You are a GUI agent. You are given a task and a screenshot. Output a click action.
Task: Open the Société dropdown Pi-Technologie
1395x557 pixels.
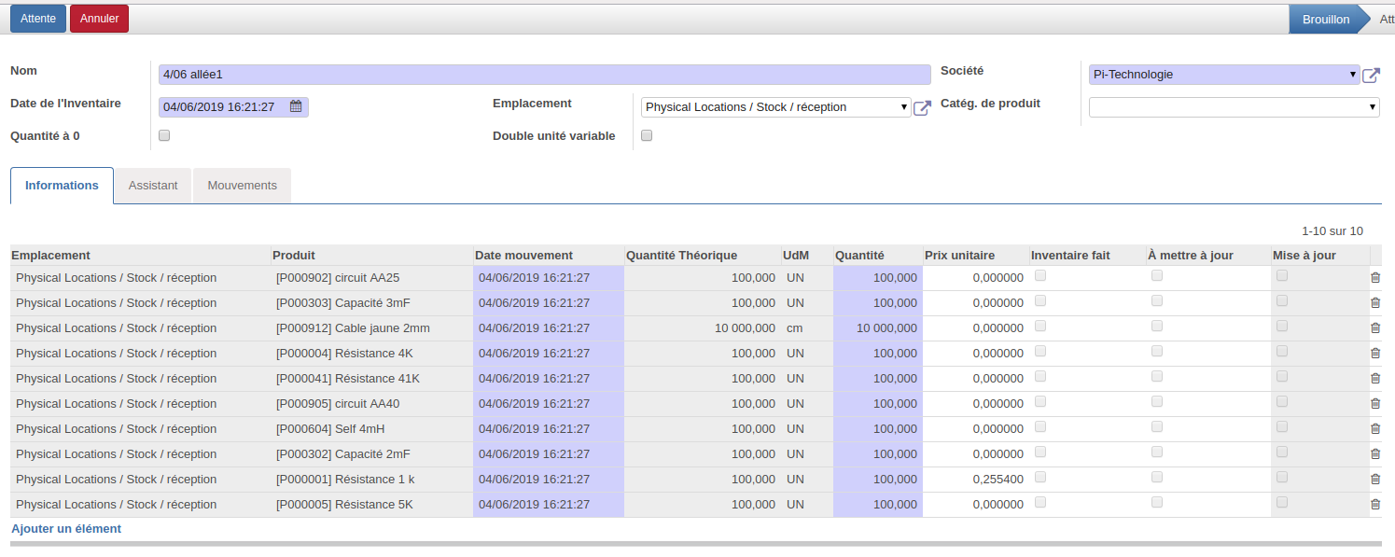[x=1224, y=75]
